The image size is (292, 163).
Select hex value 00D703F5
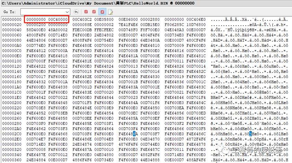pyautogui.click(x=196, y=129)
